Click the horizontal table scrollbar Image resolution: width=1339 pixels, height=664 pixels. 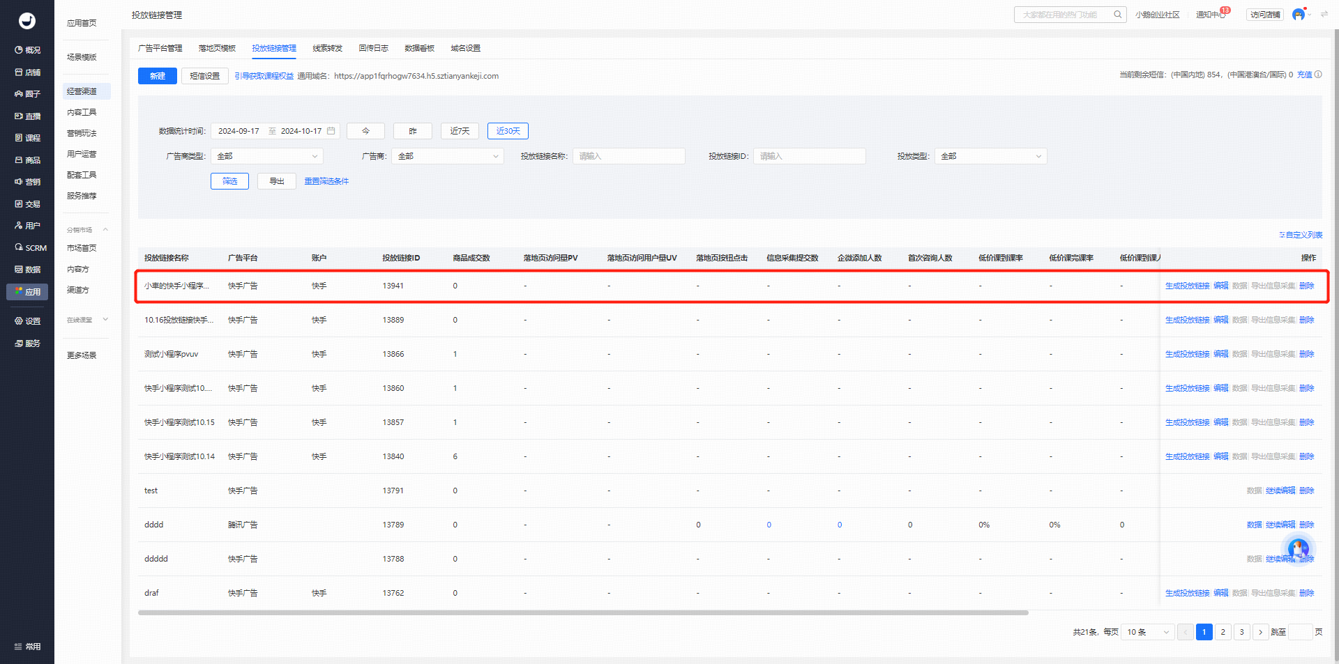point(583,613)
